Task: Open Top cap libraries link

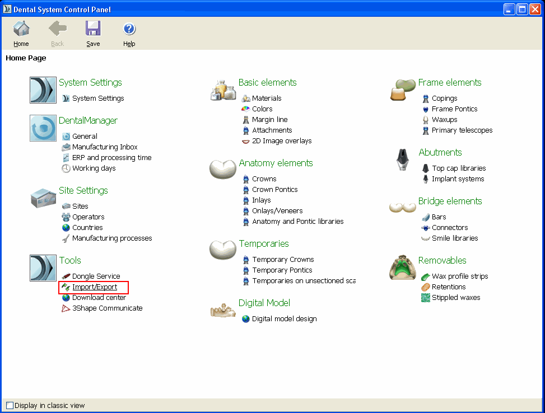Action: point(459,168)
